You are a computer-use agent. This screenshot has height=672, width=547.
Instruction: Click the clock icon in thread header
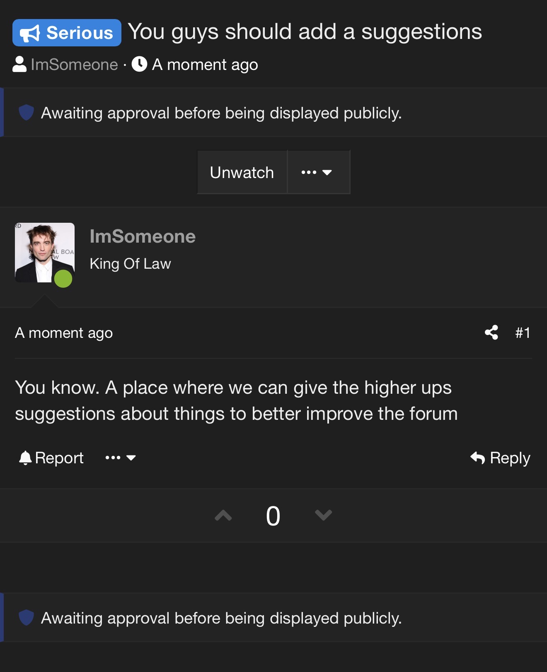(140, 64)
